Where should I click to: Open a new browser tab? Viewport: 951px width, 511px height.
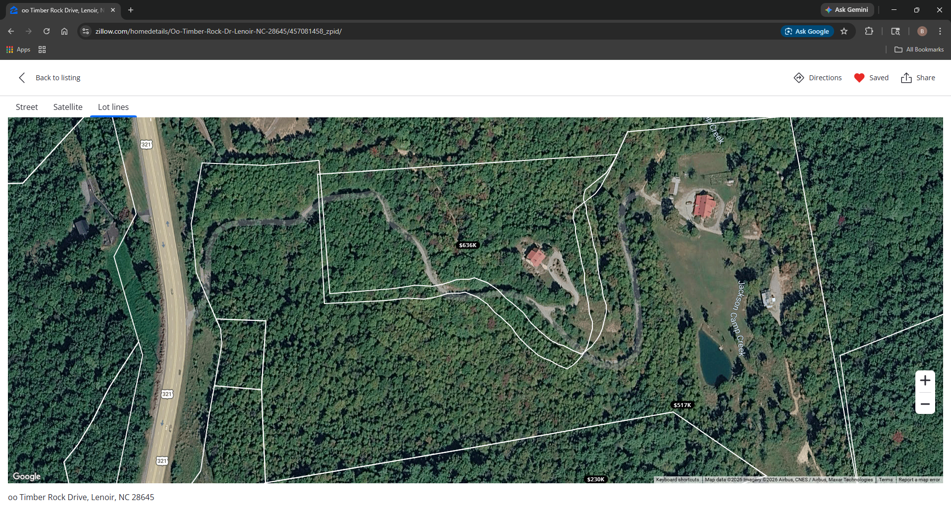(131, 10)
